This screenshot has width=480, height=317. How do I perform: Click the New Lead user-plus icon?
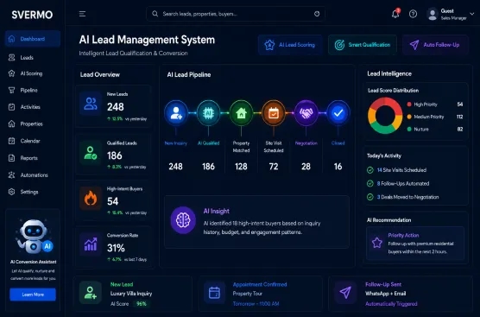pos(91,293)
